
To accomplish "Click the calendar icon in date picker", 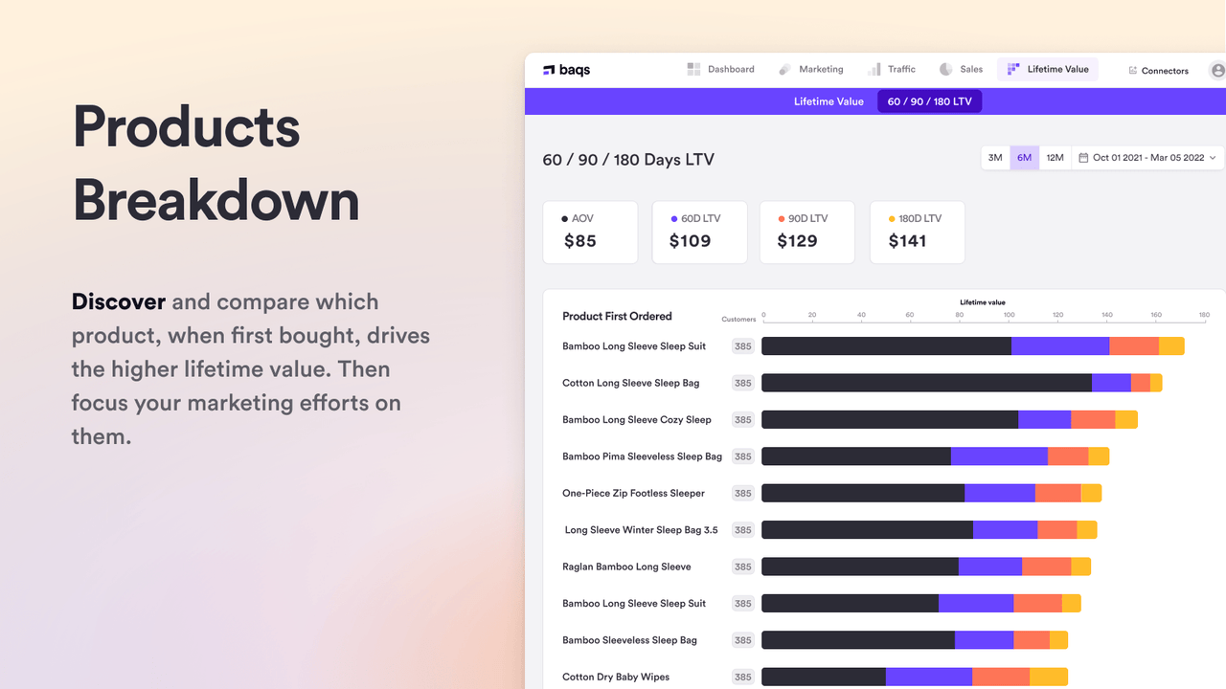I will [x=1083, y=158].
